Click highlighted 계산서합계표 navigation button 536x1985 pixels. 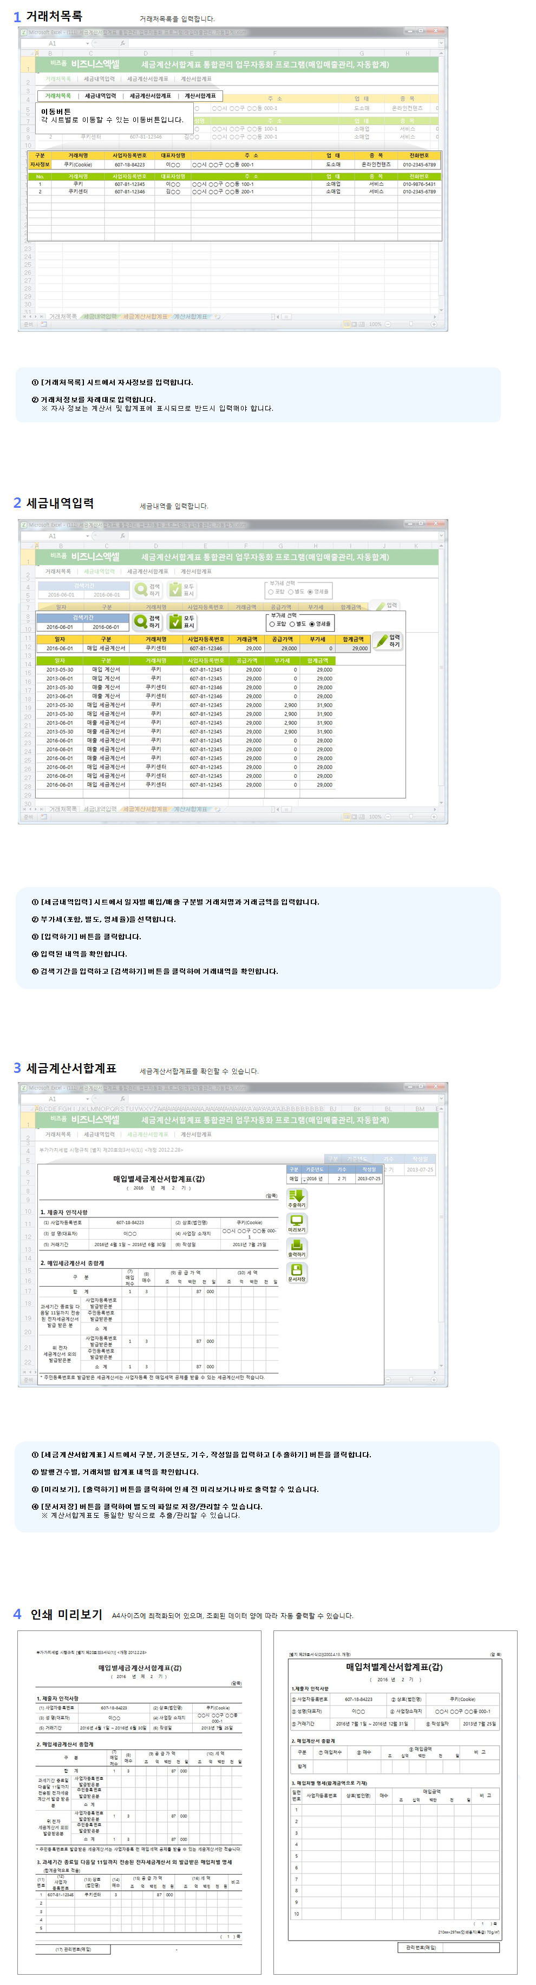coord(200,96)
